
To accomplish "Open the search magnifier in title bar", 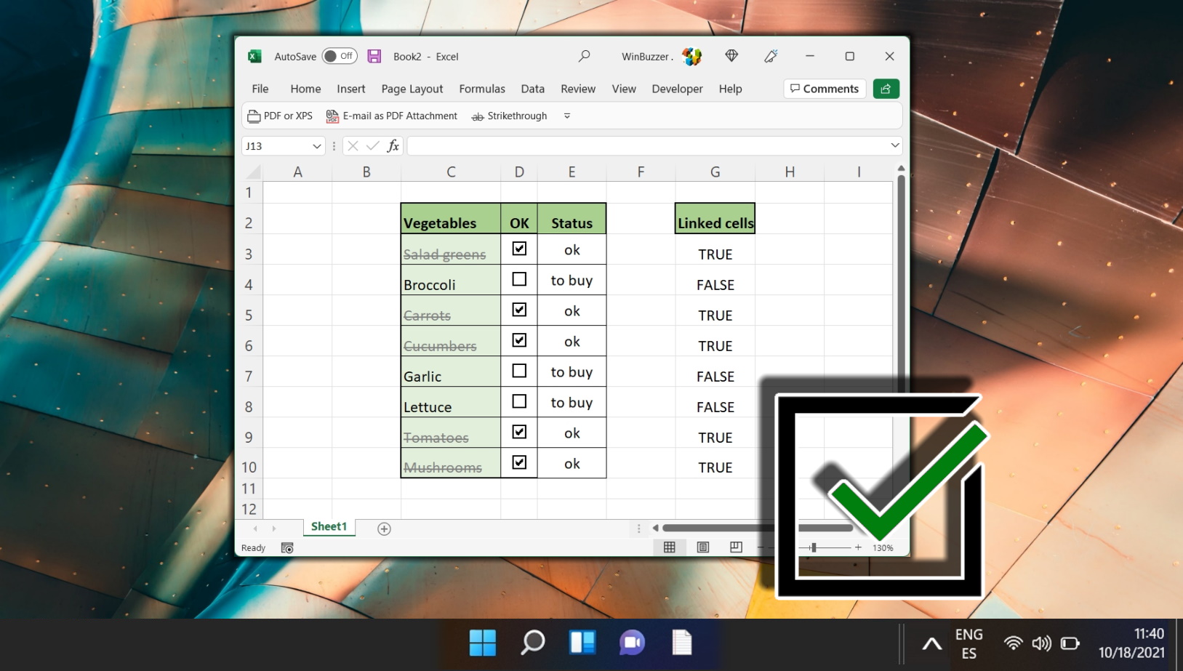I will point(584,56).
